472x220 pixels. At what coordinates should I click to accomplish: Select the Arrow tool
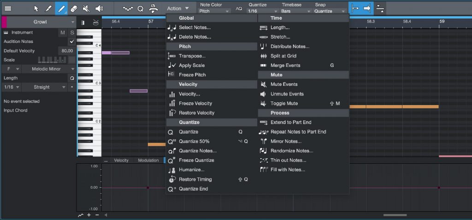pos(36,8)
